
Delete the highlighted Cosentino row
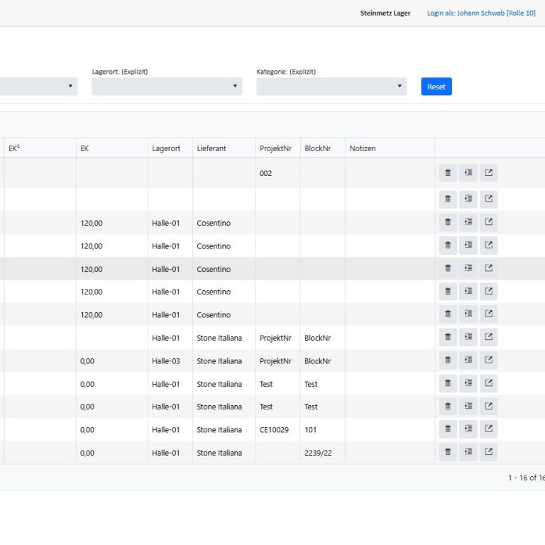(448, 268)
